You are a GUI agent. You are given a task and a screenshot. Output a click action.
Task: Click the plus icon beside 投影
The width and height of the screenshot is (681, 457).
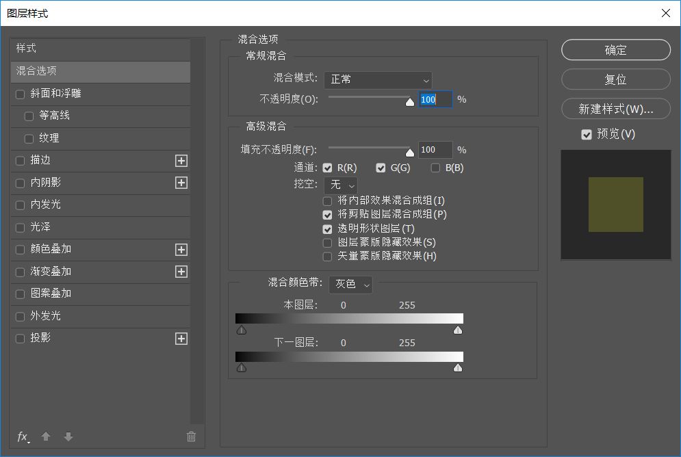point(181,339)
